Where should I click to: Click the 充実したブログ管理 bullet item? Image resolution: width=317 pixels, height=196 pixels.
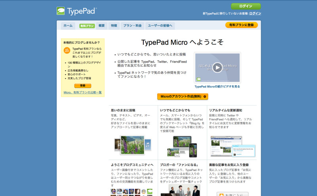[79, 78]
